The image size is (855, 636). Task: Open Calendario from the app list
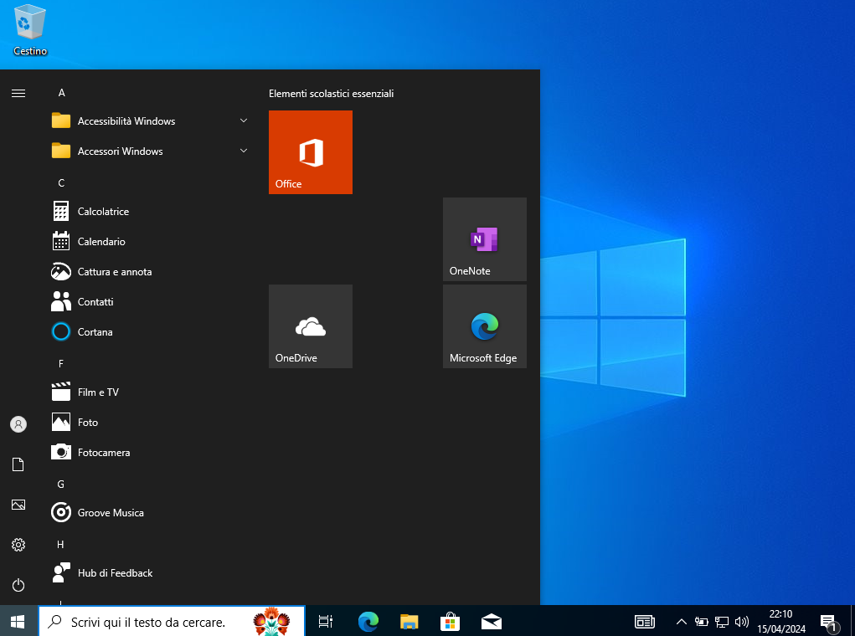(150, 242)
